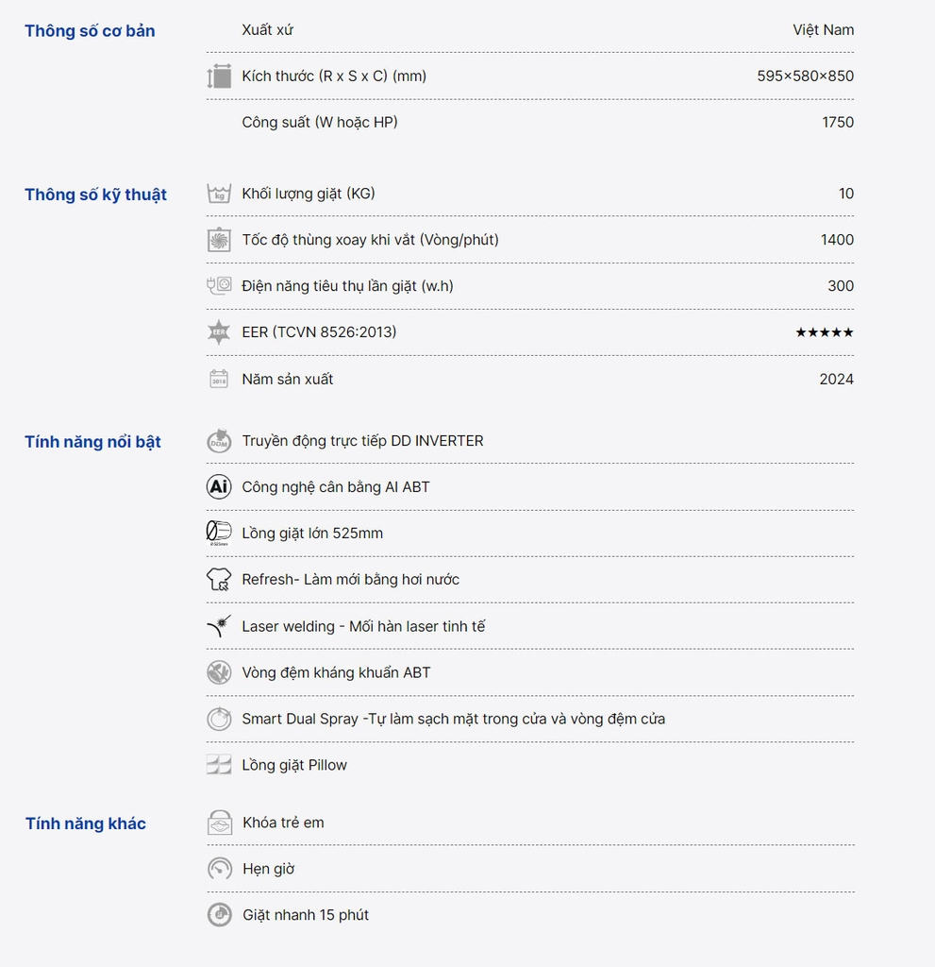Click the spin speed drum icon
This screenshot has height=967, width=935.
pyautogui.click(x=219, y=240)
